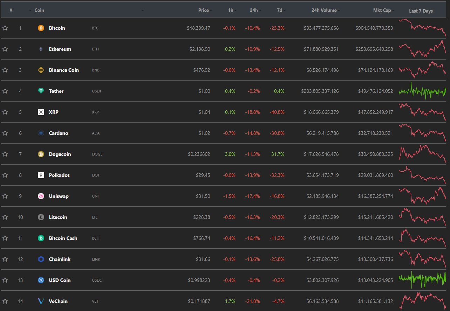The width and height of the screenshot is (450, 311).
Task: Click the Tether logo icon
Action: [41, 91]
